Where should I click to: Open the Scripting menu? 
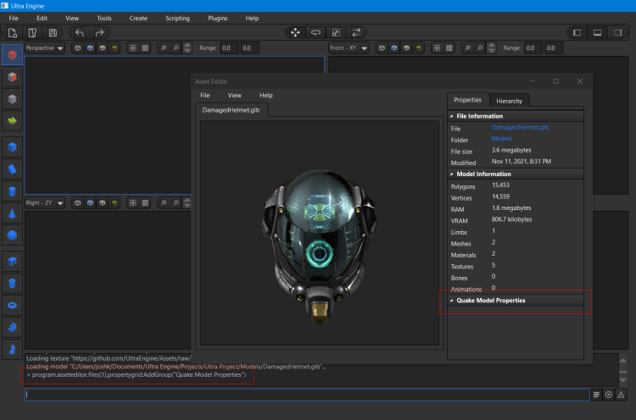[177, 18]
